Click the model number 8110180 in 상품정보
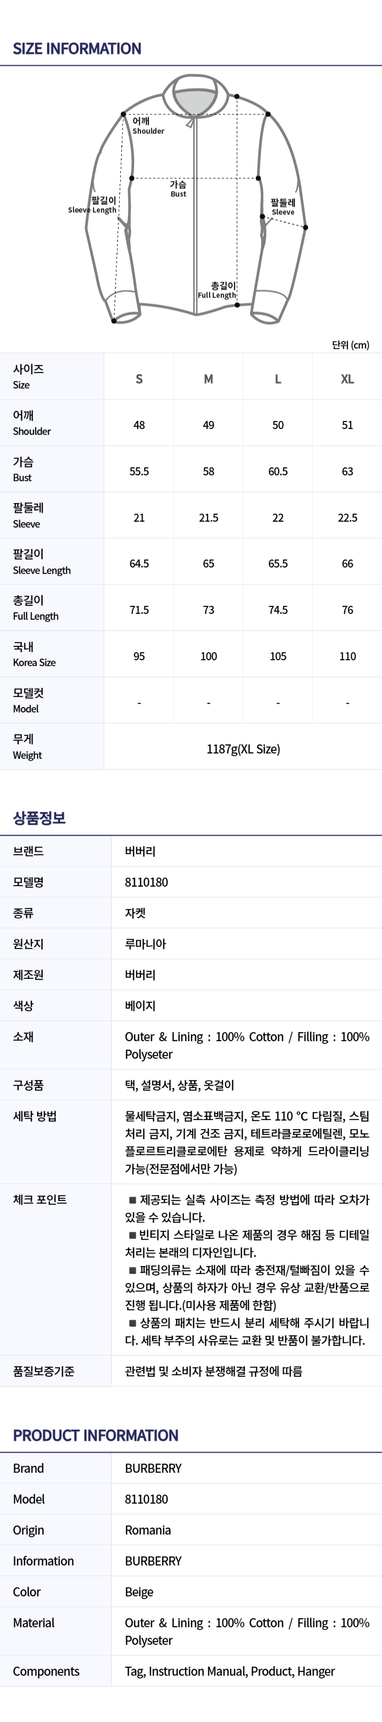 pyautogui.click(x=146, y=882)
